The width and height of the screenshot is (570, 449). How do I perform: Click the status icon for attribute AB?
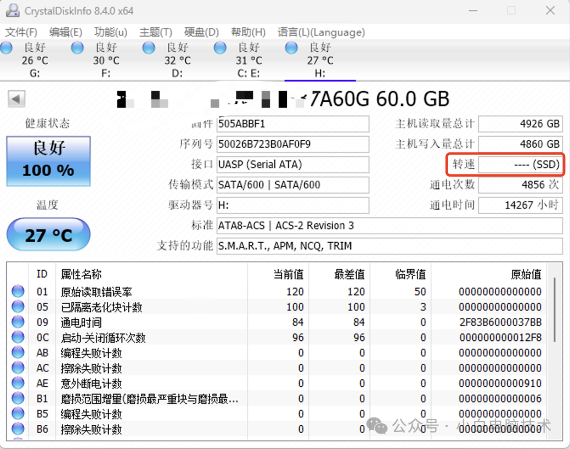[x=18, y=352]
